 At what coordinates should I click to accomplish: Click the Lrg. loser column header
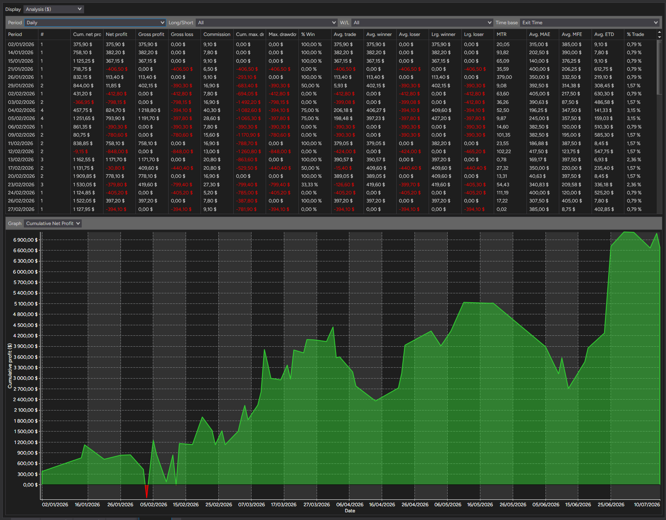click(478, 34)
